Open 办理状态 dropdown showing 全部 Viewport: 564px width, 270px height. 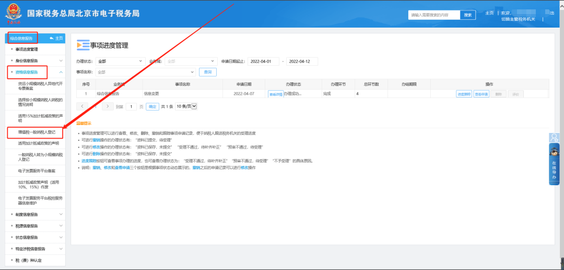coord(120,62)
